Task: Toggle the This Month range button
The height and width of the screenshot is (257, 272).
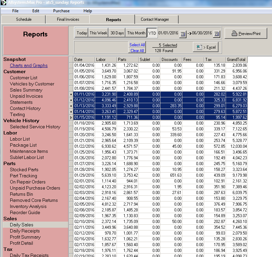Action: [136, 33]
